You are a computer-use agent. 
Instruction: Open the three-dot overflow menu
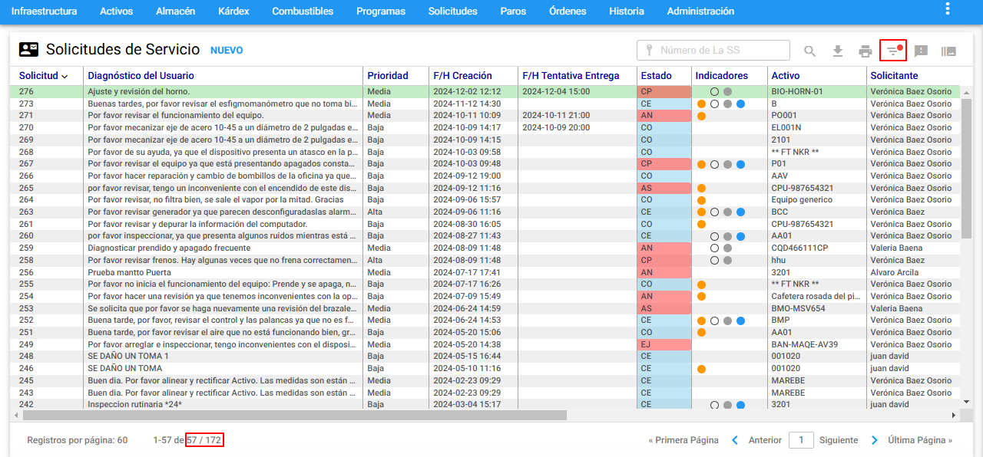tap(948, 9)
